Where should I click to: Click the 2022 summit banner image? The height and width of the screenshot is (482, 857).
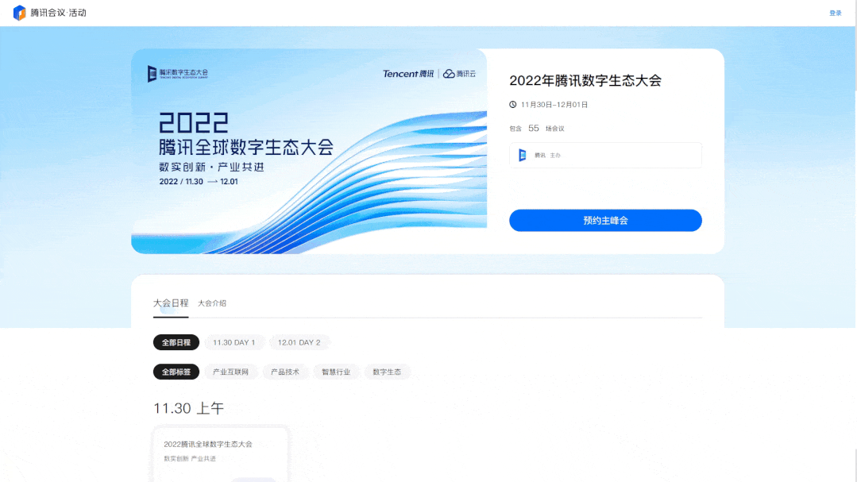[309, 152]
